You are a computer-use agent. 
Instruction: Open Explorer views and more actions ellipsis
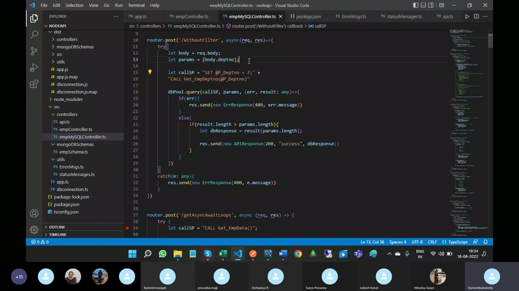[116, 17]
